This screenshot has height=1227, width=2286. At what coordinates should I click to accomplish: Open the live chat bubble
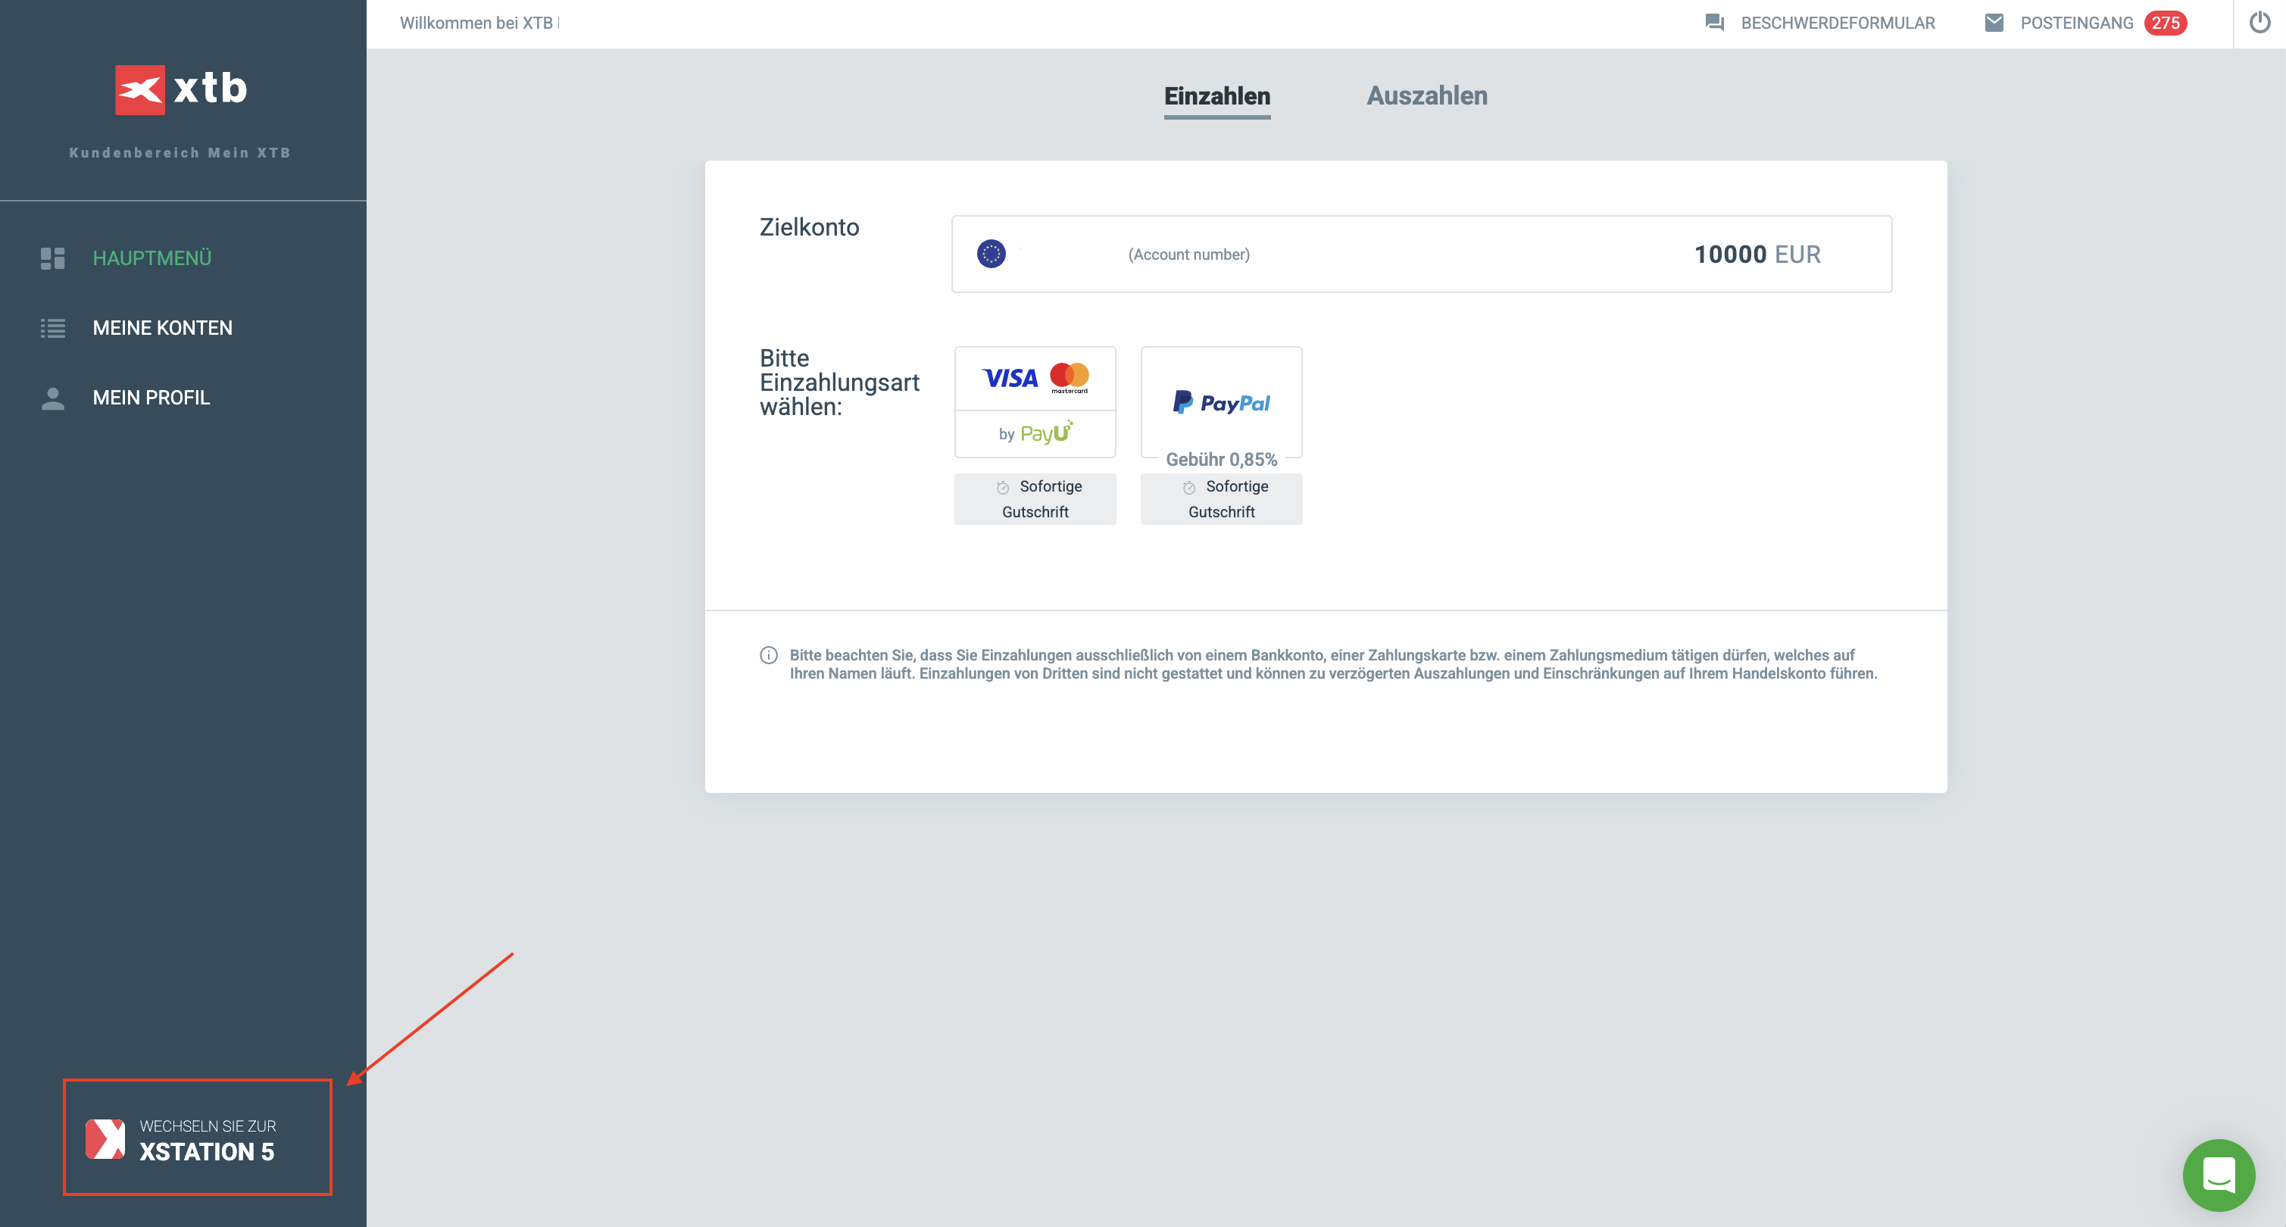pyautogui.click(x=2219, y=1175)
